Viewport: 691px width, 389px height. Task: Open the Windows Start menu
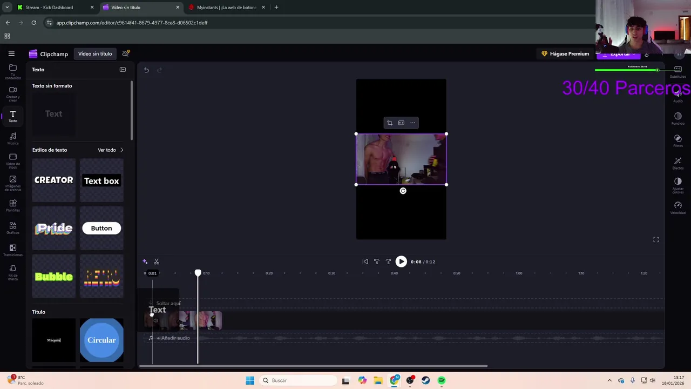[x=250, y=380]
